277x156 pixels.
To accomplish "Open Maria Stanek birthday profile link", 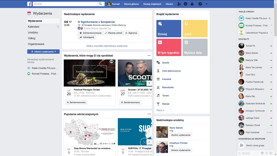I will coord(176,128).
